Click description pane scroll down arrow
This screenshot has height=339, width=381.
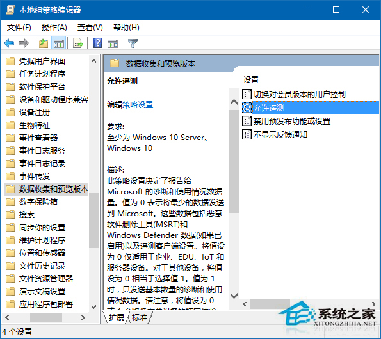pos(234,296)
